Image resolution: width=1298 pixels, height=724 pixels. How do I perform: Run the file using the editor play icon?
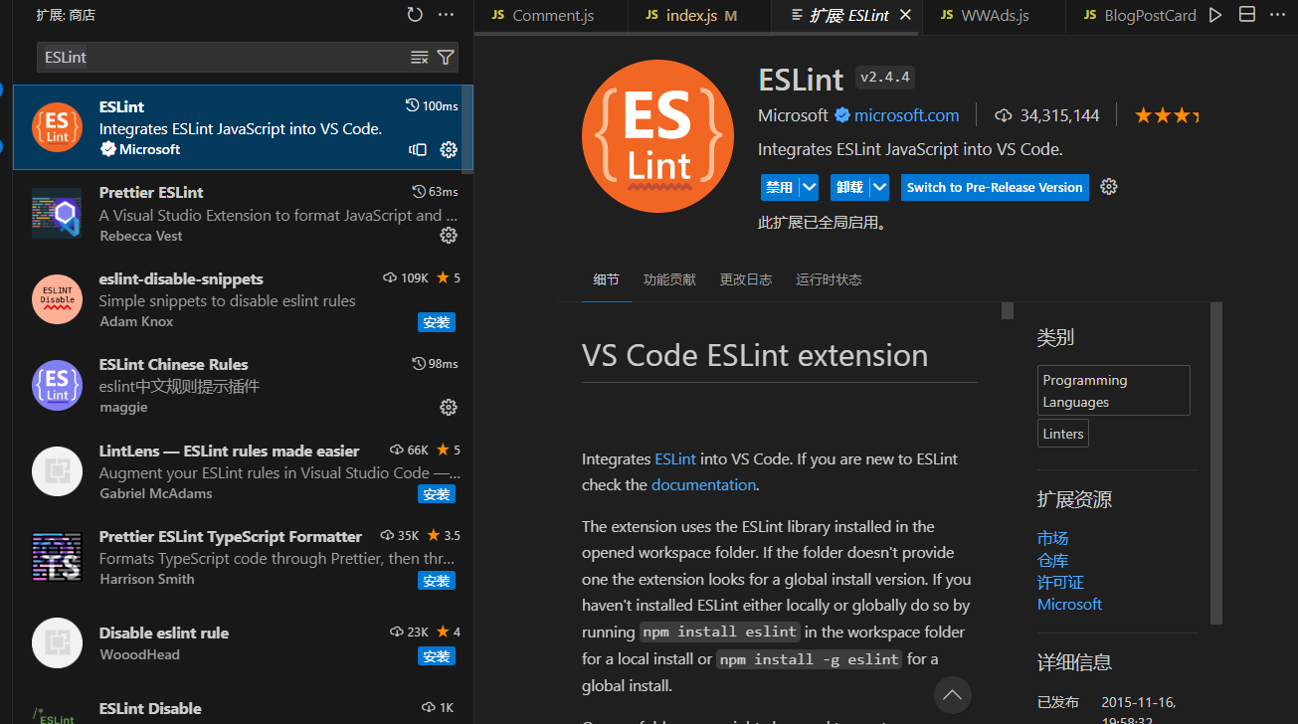tap(1215, 15)
